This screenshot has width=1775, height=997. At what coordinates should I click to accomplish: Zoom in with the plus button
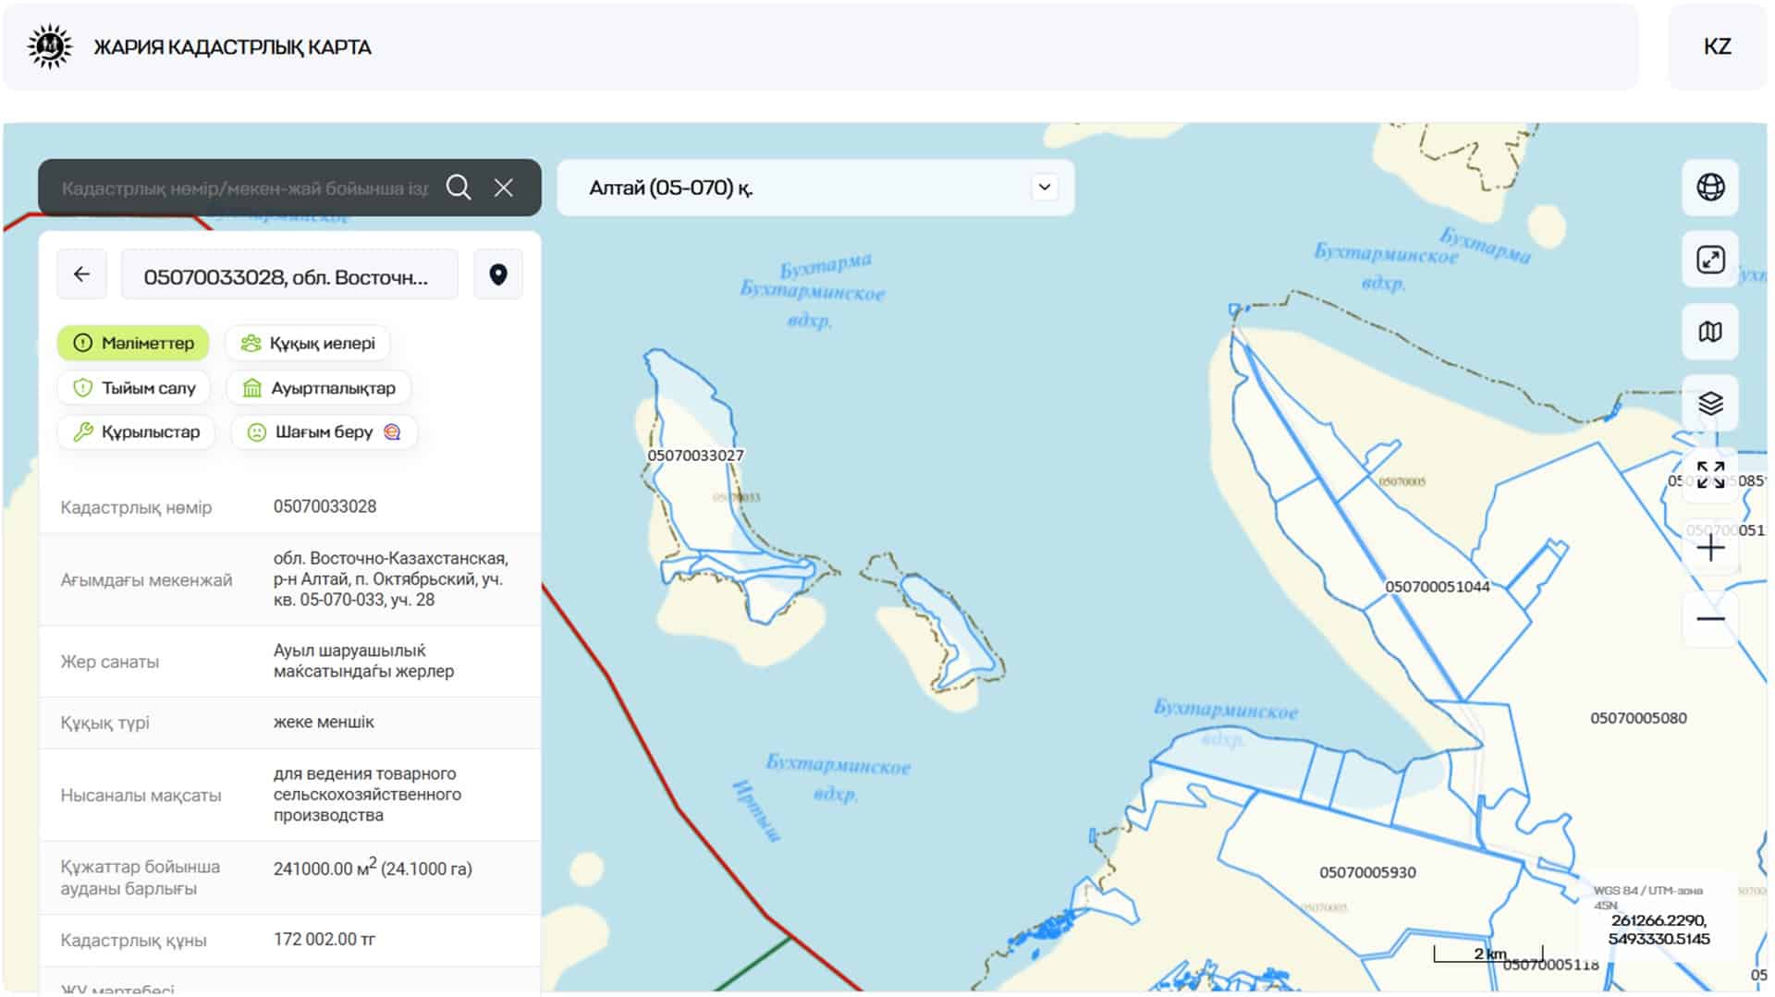pyautogui.click(x=1710, y=548)
